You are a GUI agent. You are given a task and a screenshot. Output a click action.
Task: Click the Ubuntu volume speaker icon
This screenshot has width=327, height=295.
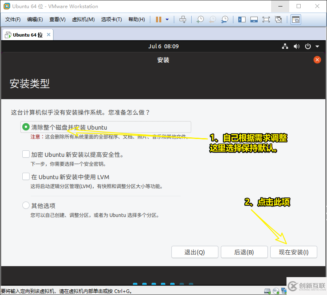click(296, 46)
